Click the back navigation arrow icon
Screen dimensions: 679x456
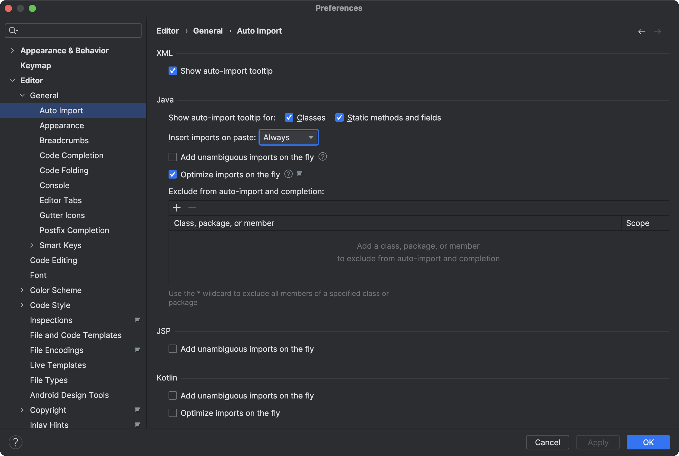[642, 32]
